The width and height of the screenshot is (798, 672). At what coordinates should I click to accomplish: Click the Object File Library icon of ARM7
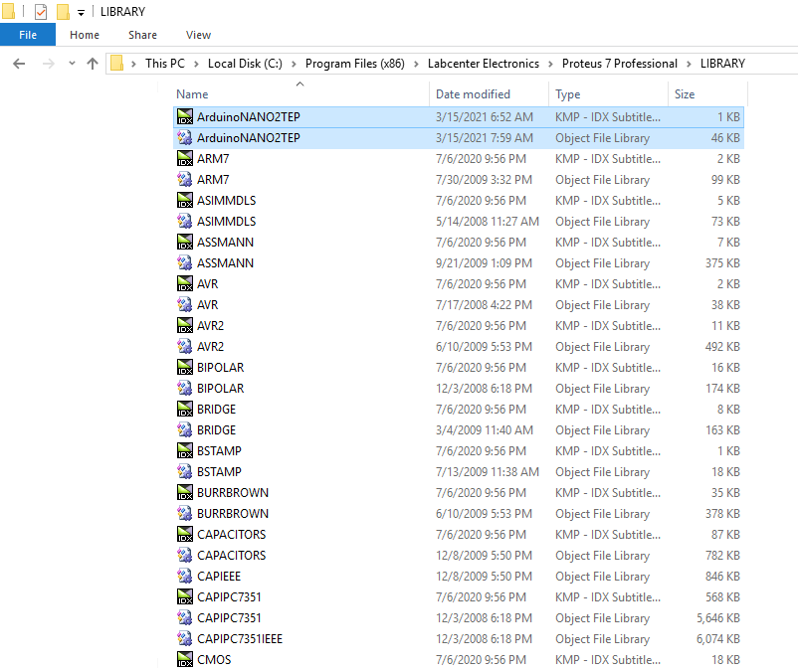point(185,180)
